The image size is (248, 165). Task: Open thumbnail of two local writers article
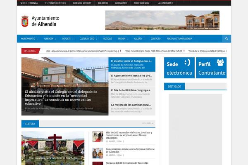pyautogui.click(x=98, y=153)
